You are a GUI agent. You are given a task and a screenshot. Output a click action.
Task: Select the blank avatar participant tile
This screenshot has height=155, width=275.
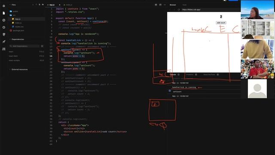click(257, 89)
